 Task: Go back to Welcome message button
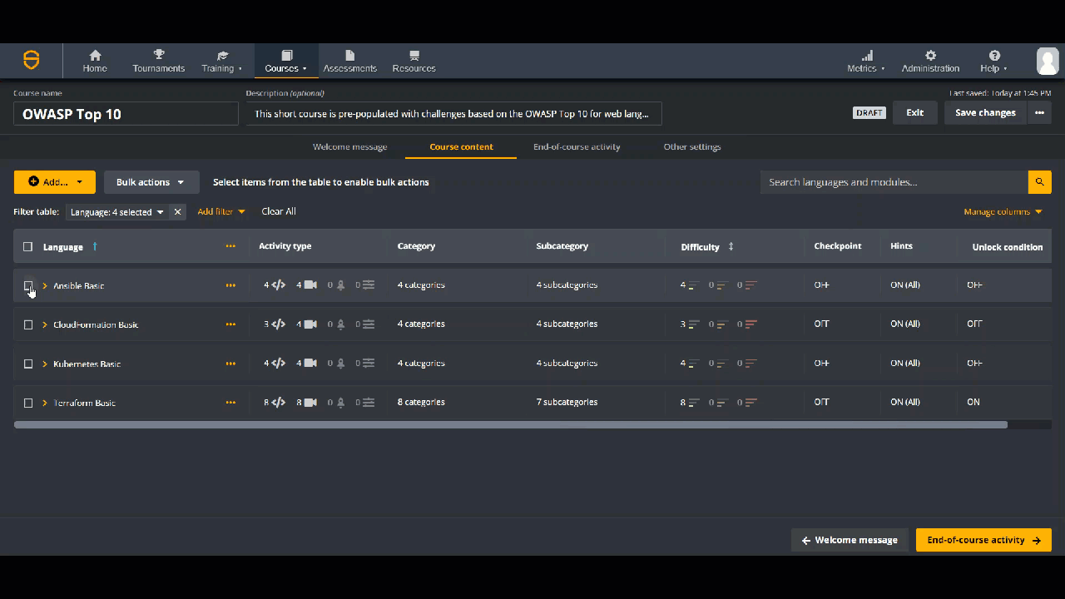tap(850, 540)
